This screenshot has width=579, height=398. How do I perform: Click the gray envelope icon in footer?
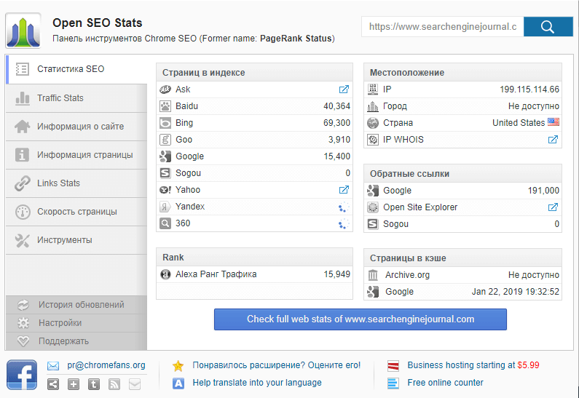click(135, 384)
